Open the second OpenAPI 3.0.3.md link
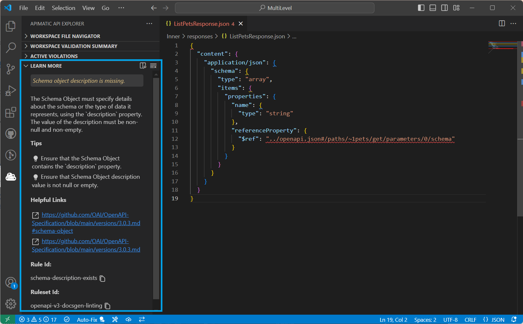Image resolution: width=523 pixels, height=324 pixels. (x=86, y=245)
